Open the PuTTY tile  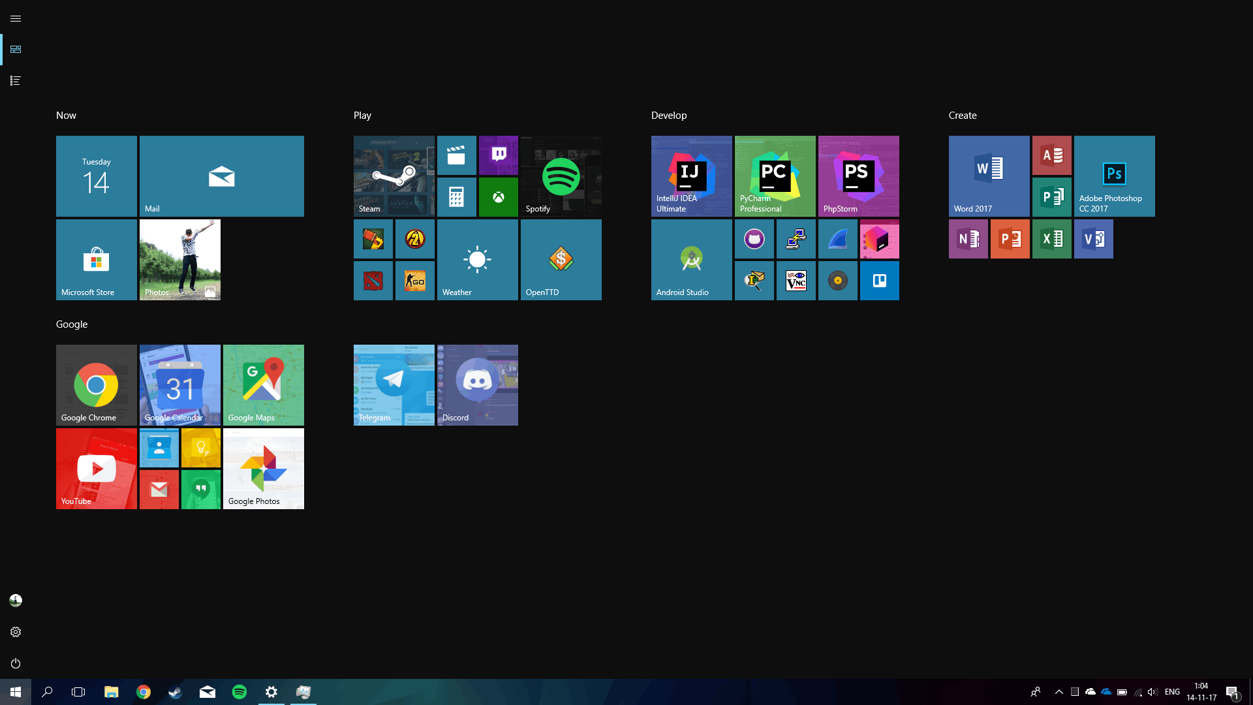796,239
